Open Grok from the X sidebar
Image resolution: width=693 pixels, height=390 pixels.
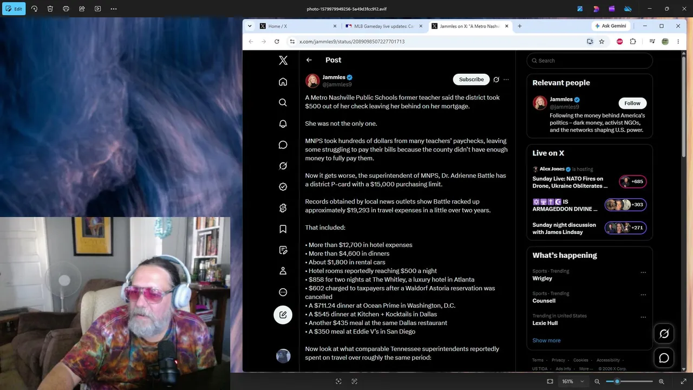(283, 166)
